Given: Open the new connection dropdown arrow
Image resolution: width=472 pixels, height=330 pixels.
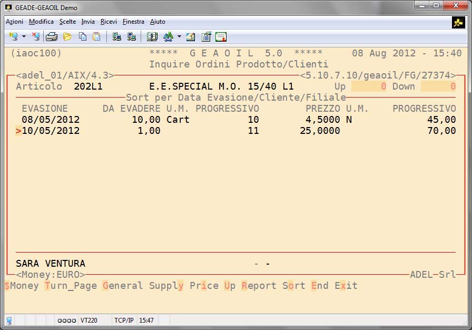Looking at the screenshot, I should [24, 37].
